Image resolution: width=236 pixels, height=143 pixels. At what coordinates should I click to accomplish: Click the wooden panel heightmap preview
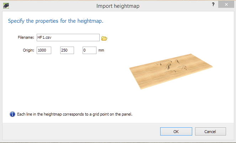pyautogui.click(x=171, y=71)
